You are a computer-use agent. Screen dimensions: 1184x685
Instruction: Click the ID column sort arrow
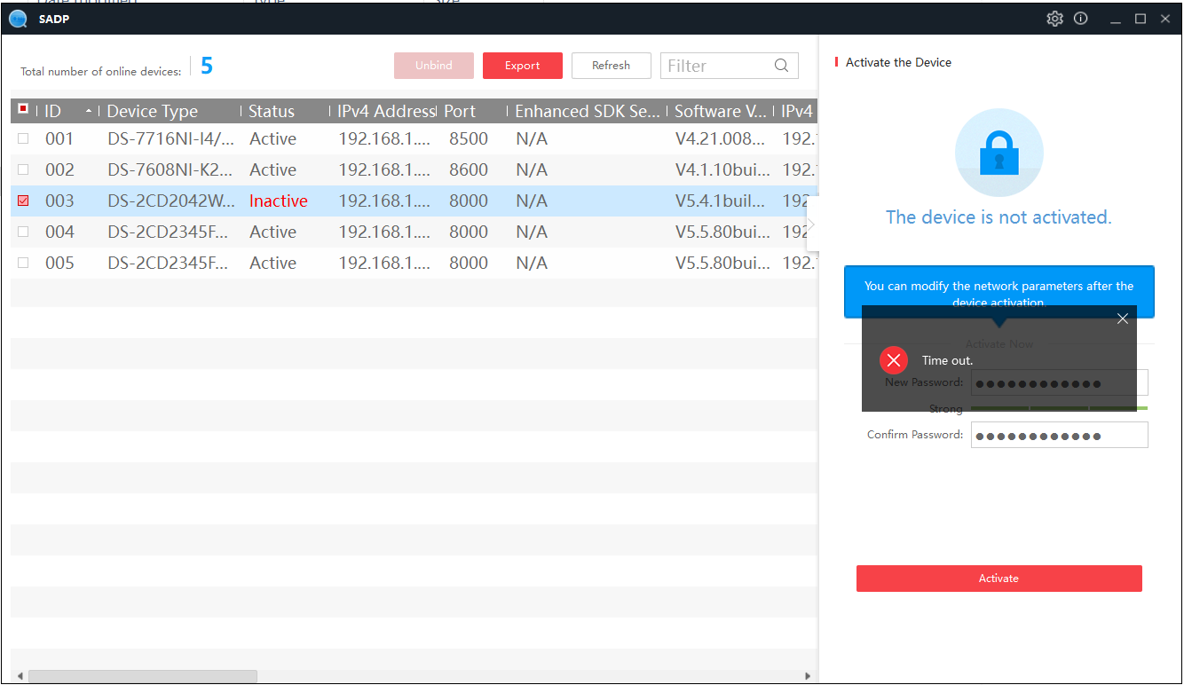pos(88,111)
